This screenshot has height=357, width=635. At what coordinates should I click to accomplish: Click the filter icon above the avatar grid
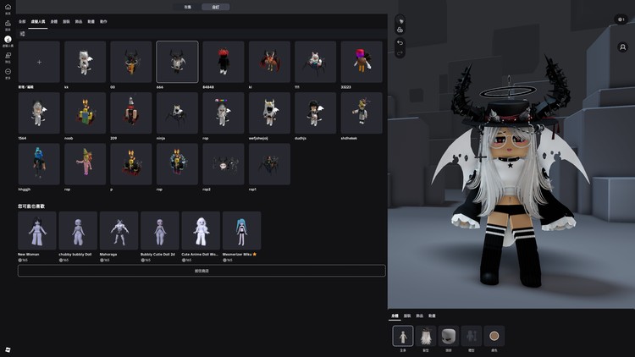pos(22,34)
